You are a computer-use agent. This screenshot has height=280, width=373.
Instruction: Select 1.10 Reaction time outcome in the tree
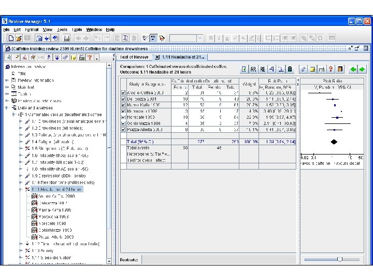(x=63, y=183)
